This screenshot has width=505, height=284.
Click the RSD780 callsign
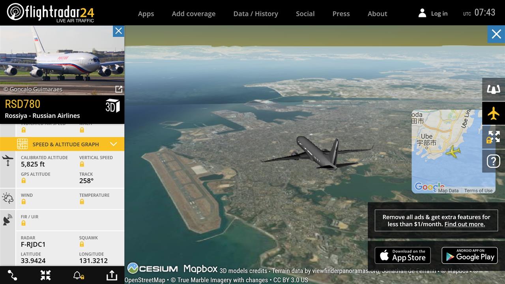[22, 104]
